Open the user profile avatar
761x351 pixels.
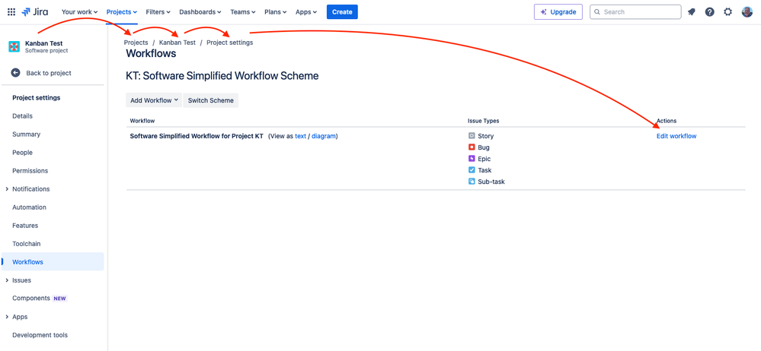pyautogui.click(x=747, y=12)
